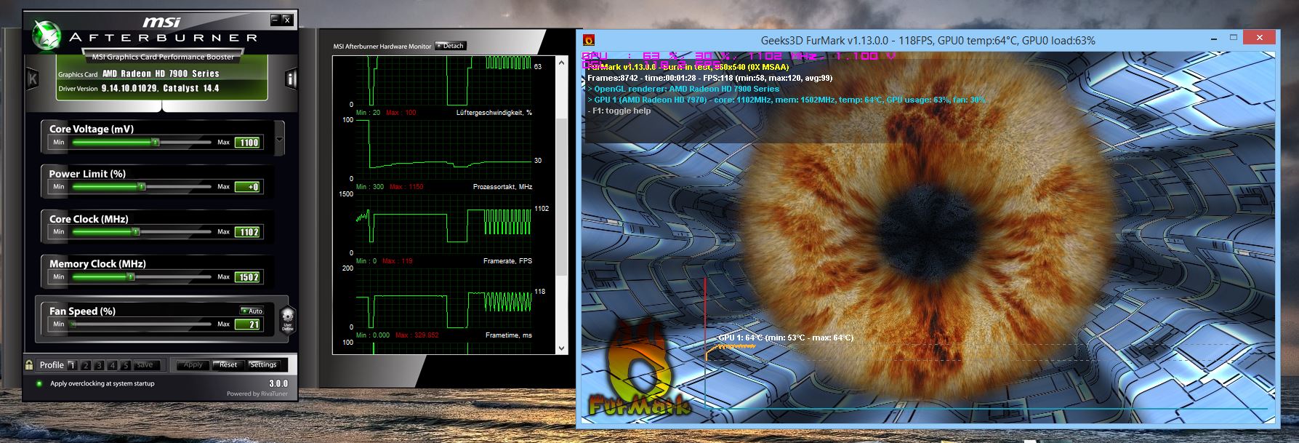Click the FurMark GPU temperature graph label
This screenshot has width=1299, height=443.
(x=786, y=338)
